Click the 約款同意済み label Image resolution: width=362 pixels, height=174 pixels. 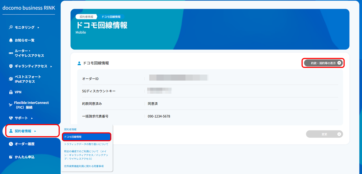coord(92,104)
